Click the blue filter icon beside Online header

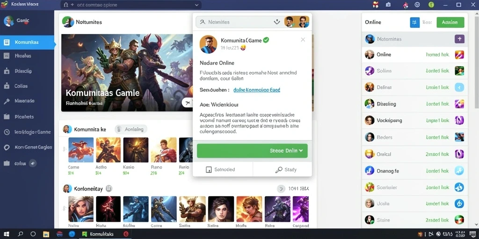(414, 22)
